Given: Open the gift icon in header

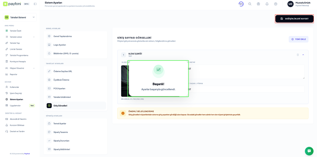Looking at the screenshot, I should (258, 4).
